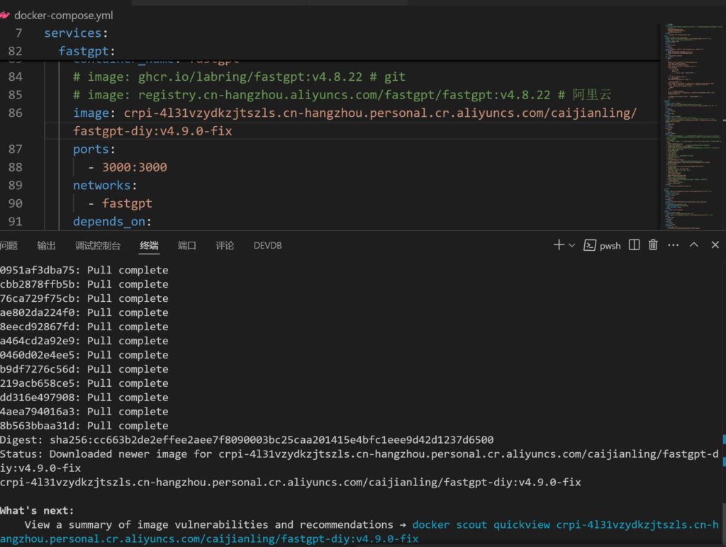
Task: Click the '- fastgpt' network entry on line 90
Action: pyautogui.click(x=120, y=203)
